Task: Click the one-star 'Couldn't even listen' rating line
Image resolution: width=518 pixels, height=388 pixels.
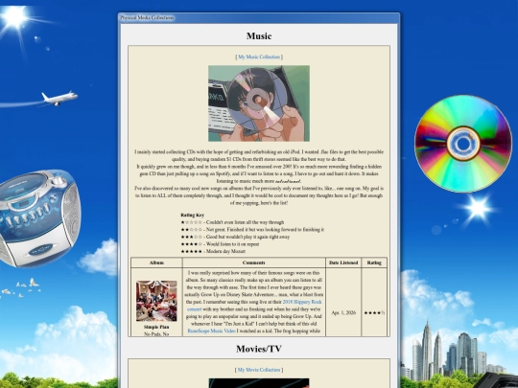Action: 232,222
